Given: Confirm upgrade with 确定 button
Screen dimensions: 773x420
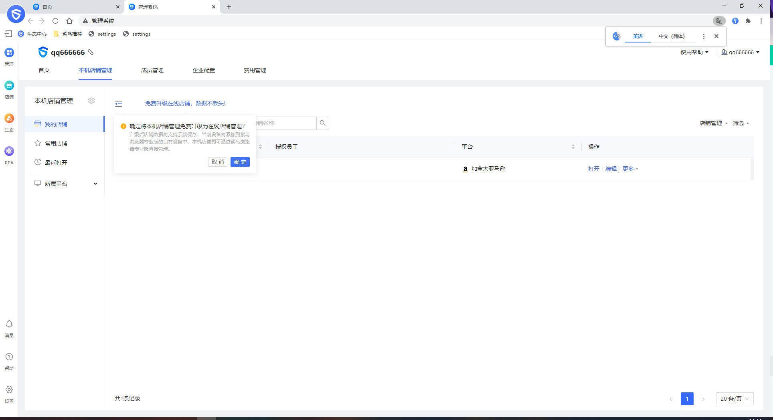Looking at the screenshot, I should tap(240, 162).
